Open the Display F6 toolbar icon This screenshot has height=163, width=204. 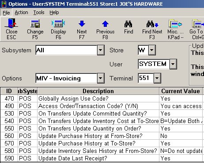pyautogui.click(x=58, y=23)
